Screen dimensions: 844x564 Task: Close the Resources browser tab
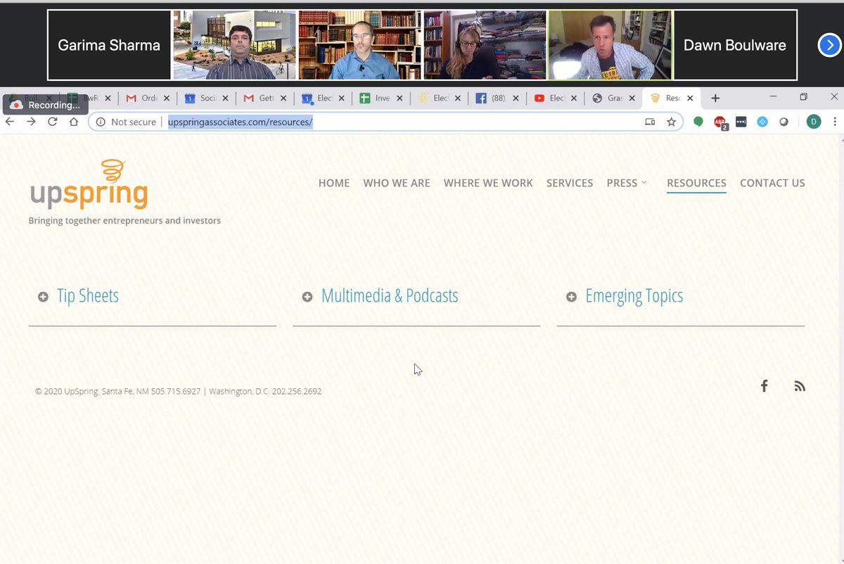[690, 98]
